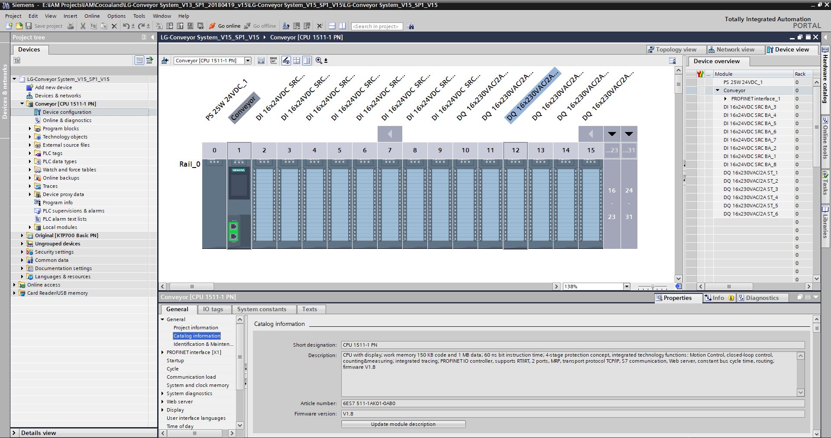Toggle details view in Project tree toolbar
Screen dimensions: 831x438
(139, 60)
